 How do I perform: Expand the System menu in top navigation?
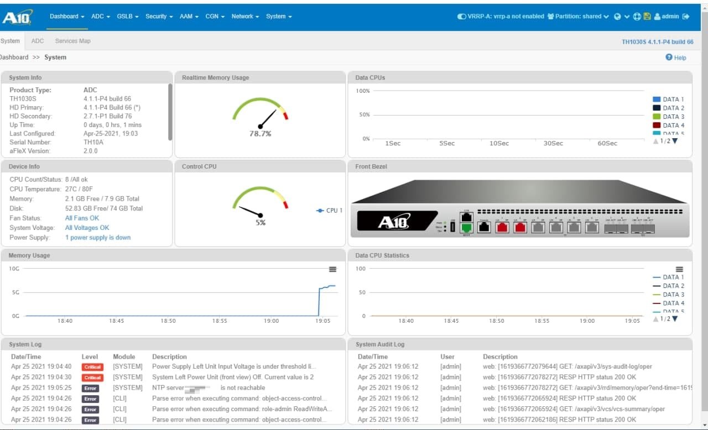coord(279,17)
